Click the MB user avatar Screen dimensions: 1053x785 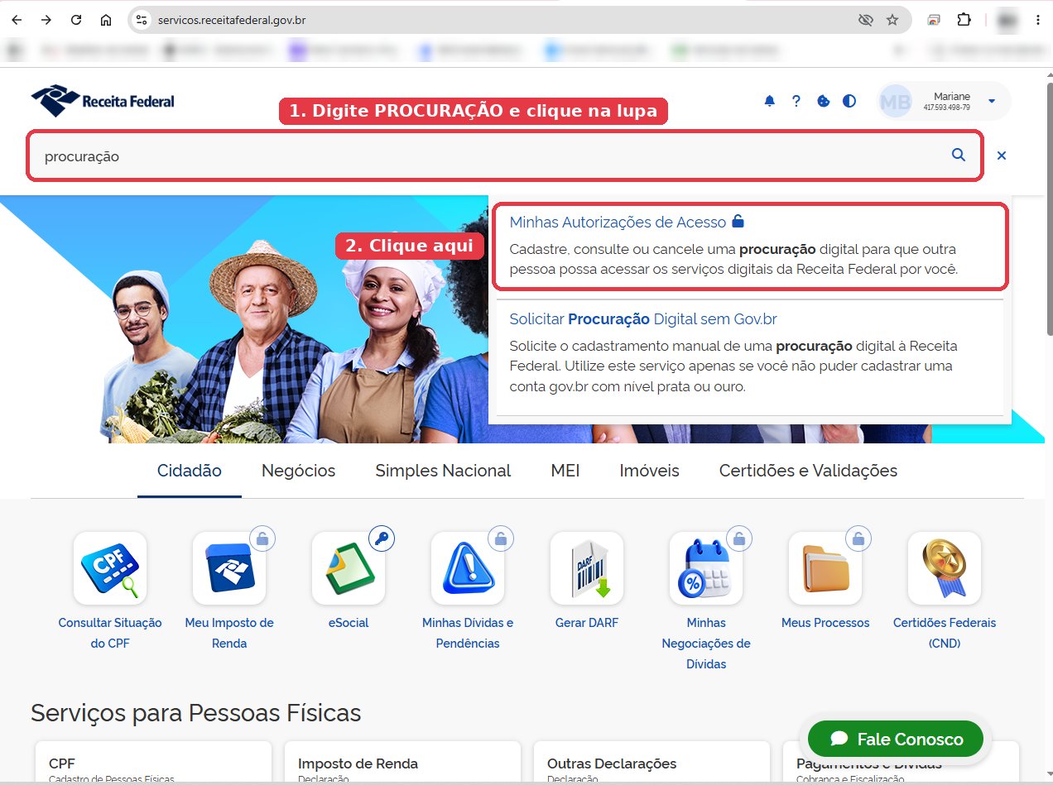tap(895, 101)
